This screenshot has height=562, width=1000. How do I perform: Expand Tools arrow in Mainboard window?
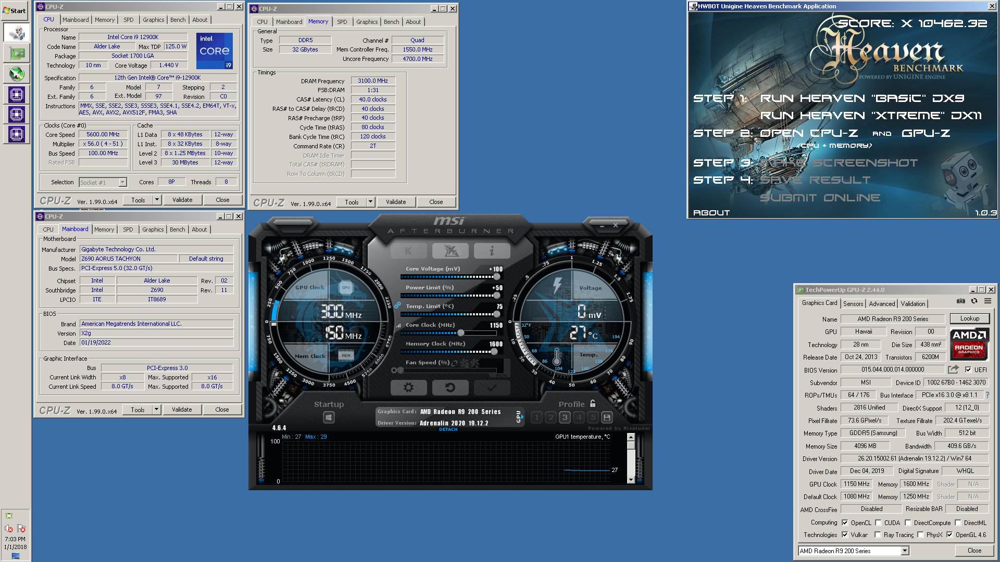coord(156,410)
